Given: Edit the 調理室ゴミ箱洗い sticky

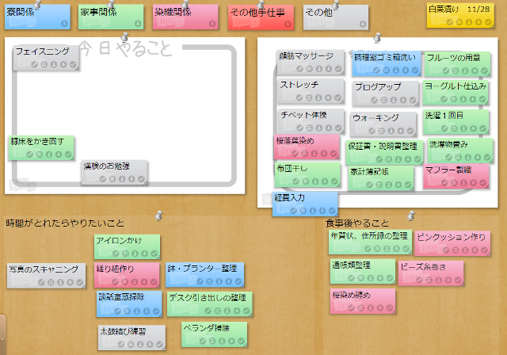Looking at the screenshot, I should [x=377, y=71].
